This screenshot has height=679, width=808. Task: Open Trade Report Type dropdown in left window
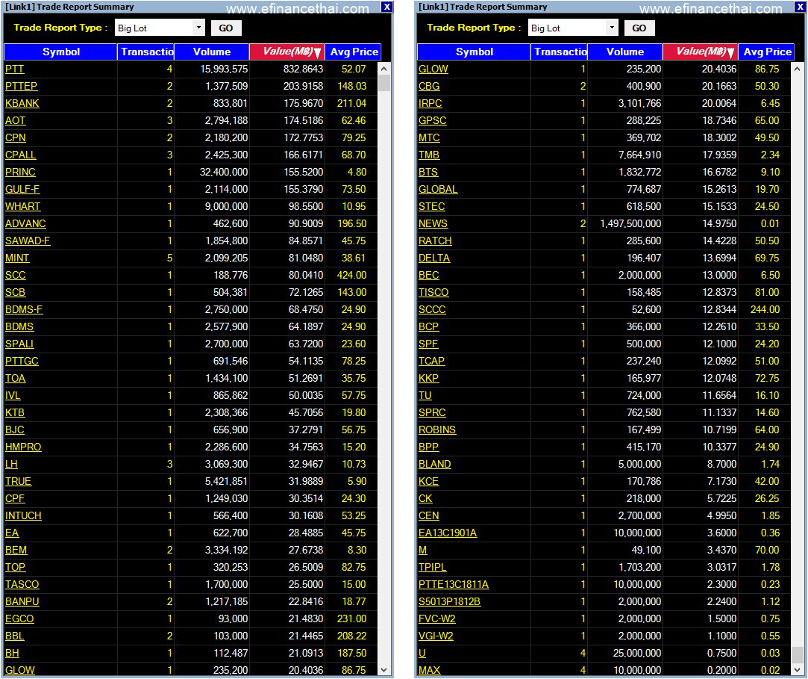point(198,28)
